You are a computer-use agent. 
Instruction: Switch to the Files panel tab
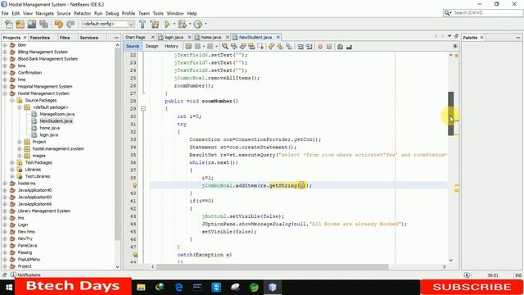65,38
